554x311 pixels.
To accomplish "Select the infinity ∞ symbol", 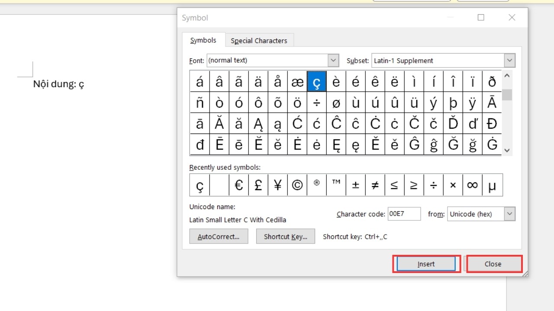I will pyautogui.click(x=472, y=185).
